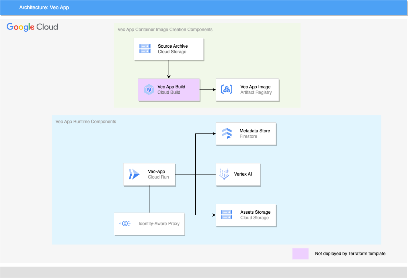The image size is (408, 278).
Task: Select the Not deployed by Terraform template text
Action: (x=350, y=254)
